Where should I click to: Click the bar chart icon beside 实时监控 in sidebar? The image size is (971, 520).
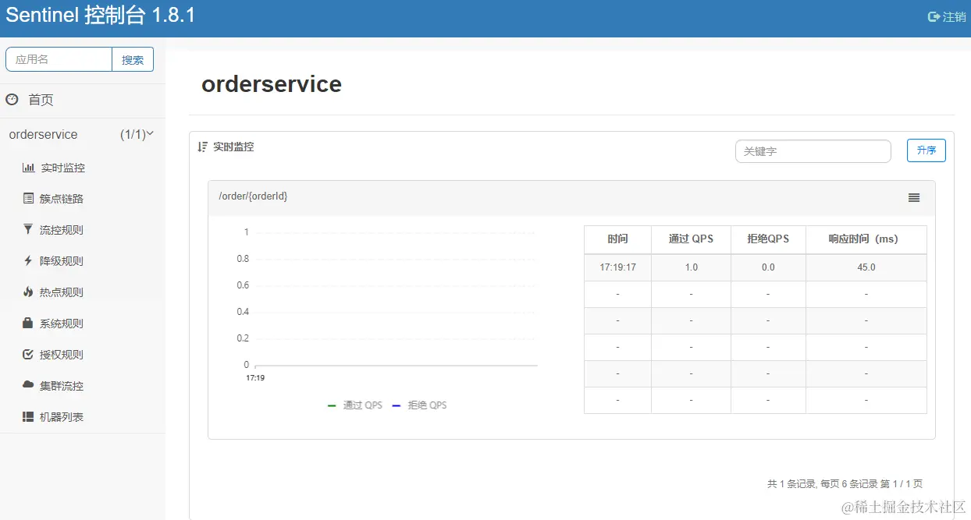pyautogui.click(x=28, y=168)
